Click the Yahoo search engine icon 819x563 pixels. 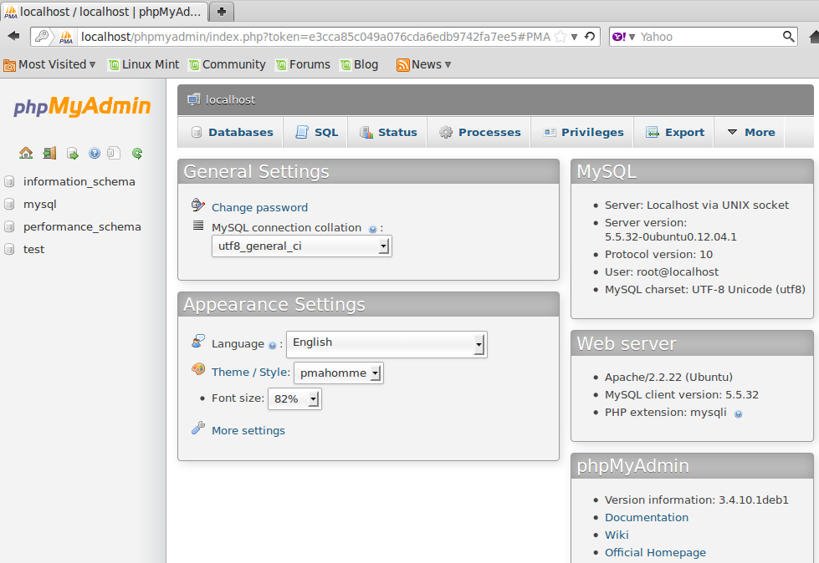point(619,37)
